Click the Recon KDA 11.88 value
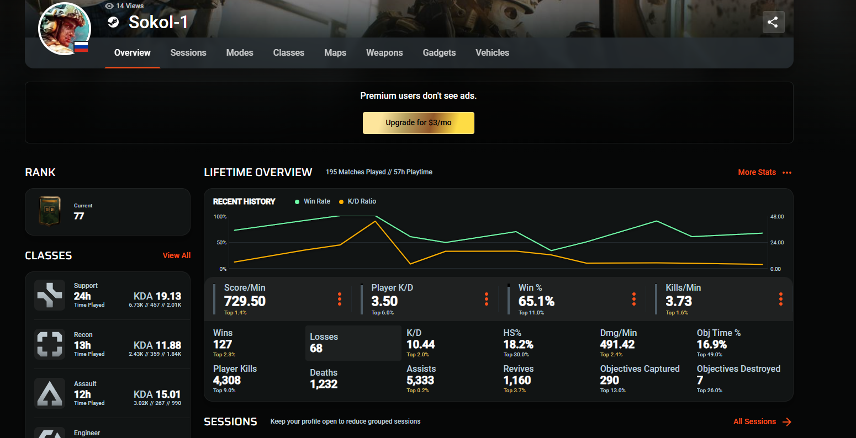 tap(157, 345)
